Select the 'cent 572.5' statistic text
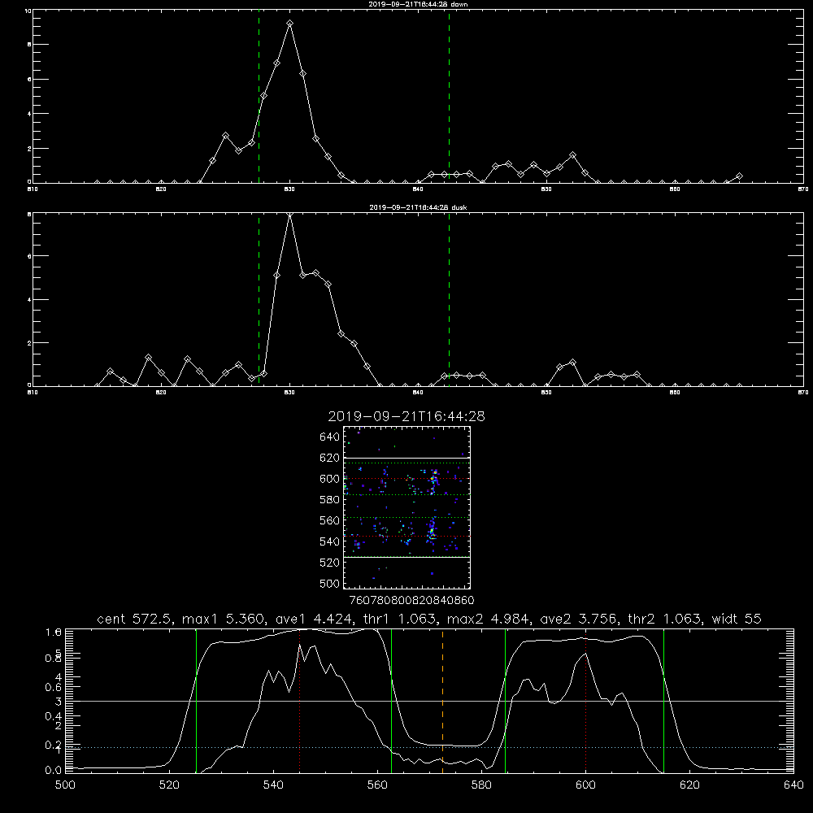Image resolution: width=813 pixels, height=813 pixels. click(134, 619)
